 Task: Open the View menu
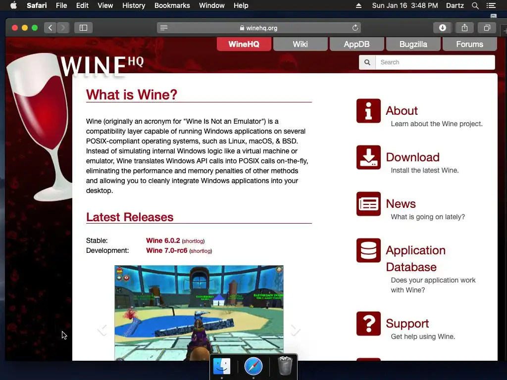[x=105, y=5]
